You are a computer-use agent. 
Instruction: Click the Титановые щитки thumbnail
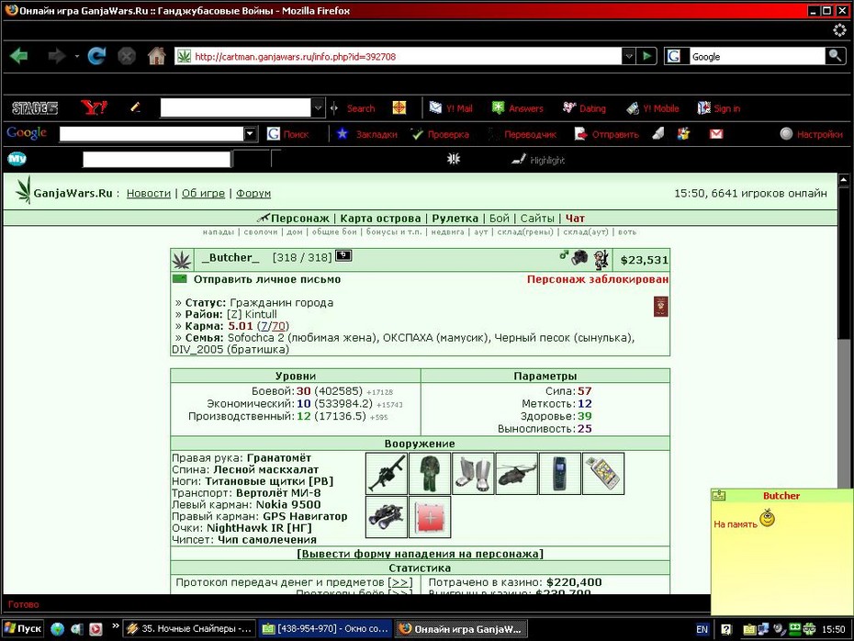point(473,473)
